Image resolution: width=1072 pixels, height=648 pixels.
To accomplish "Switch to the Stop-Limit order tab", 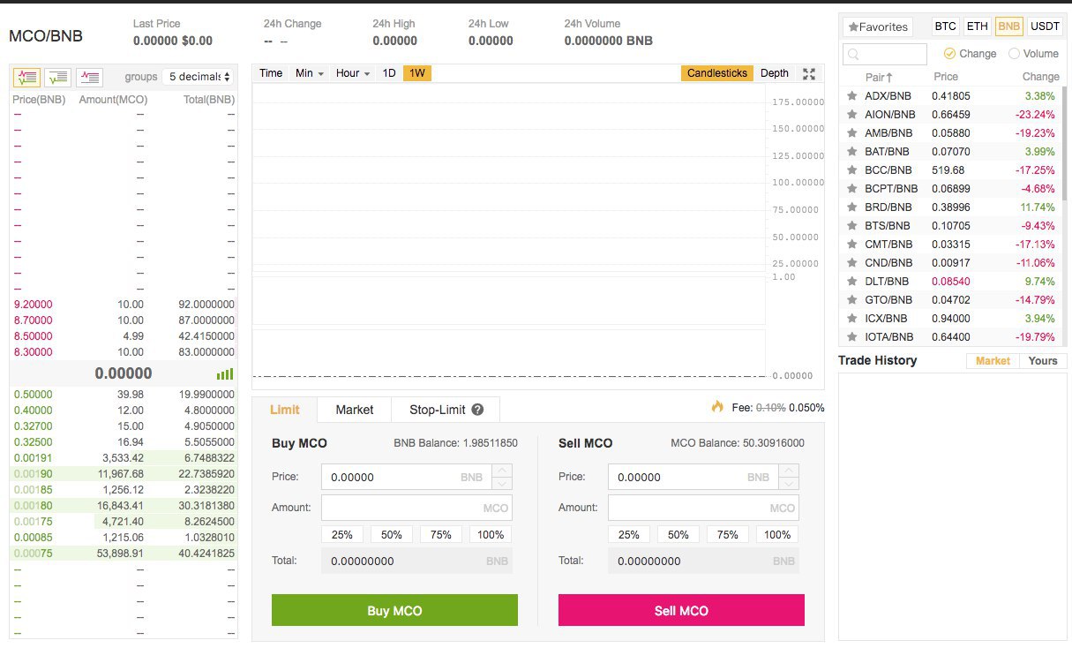I will point(446,410).
